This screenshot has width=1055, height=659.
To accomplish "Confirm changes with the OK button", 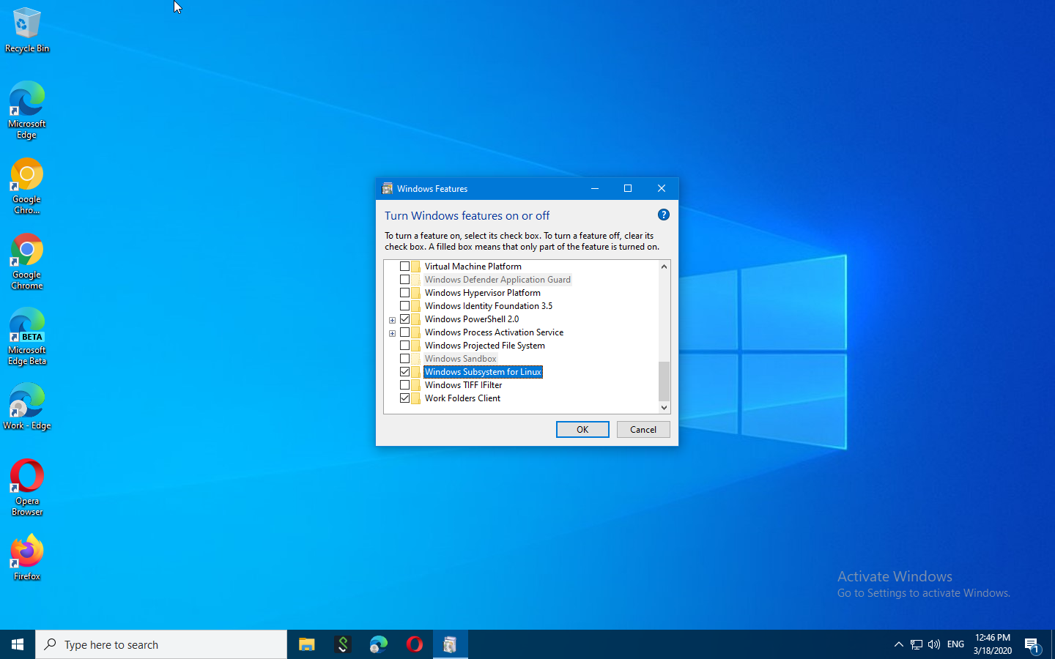I will coord(582,429).
